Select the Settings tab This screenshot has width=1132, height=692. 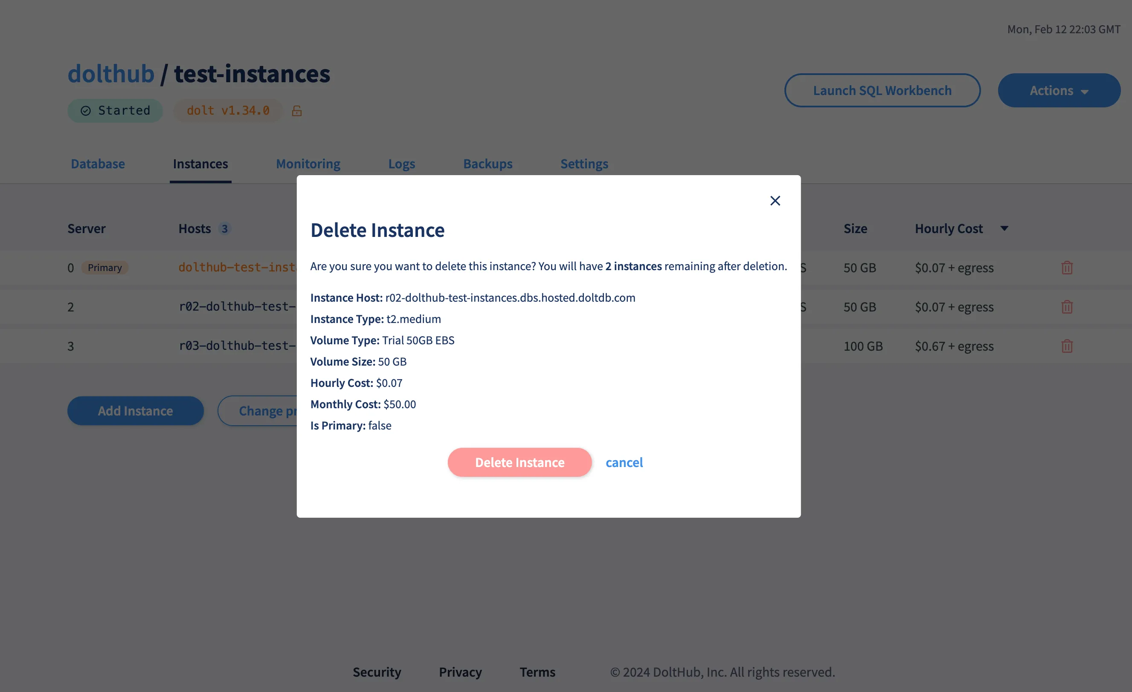pos(584,164)
